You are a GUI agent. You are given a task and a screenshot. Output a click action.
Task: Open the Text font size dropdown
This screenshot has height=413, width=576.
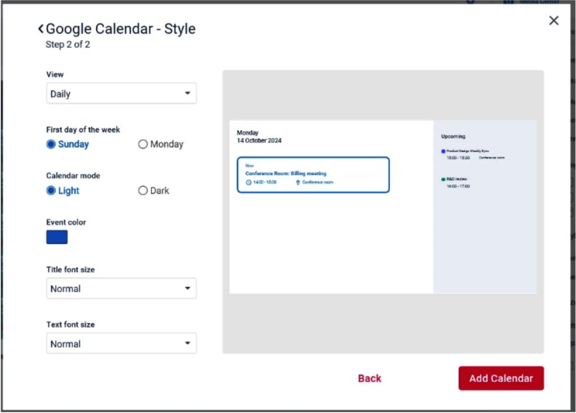click(121, 343)
